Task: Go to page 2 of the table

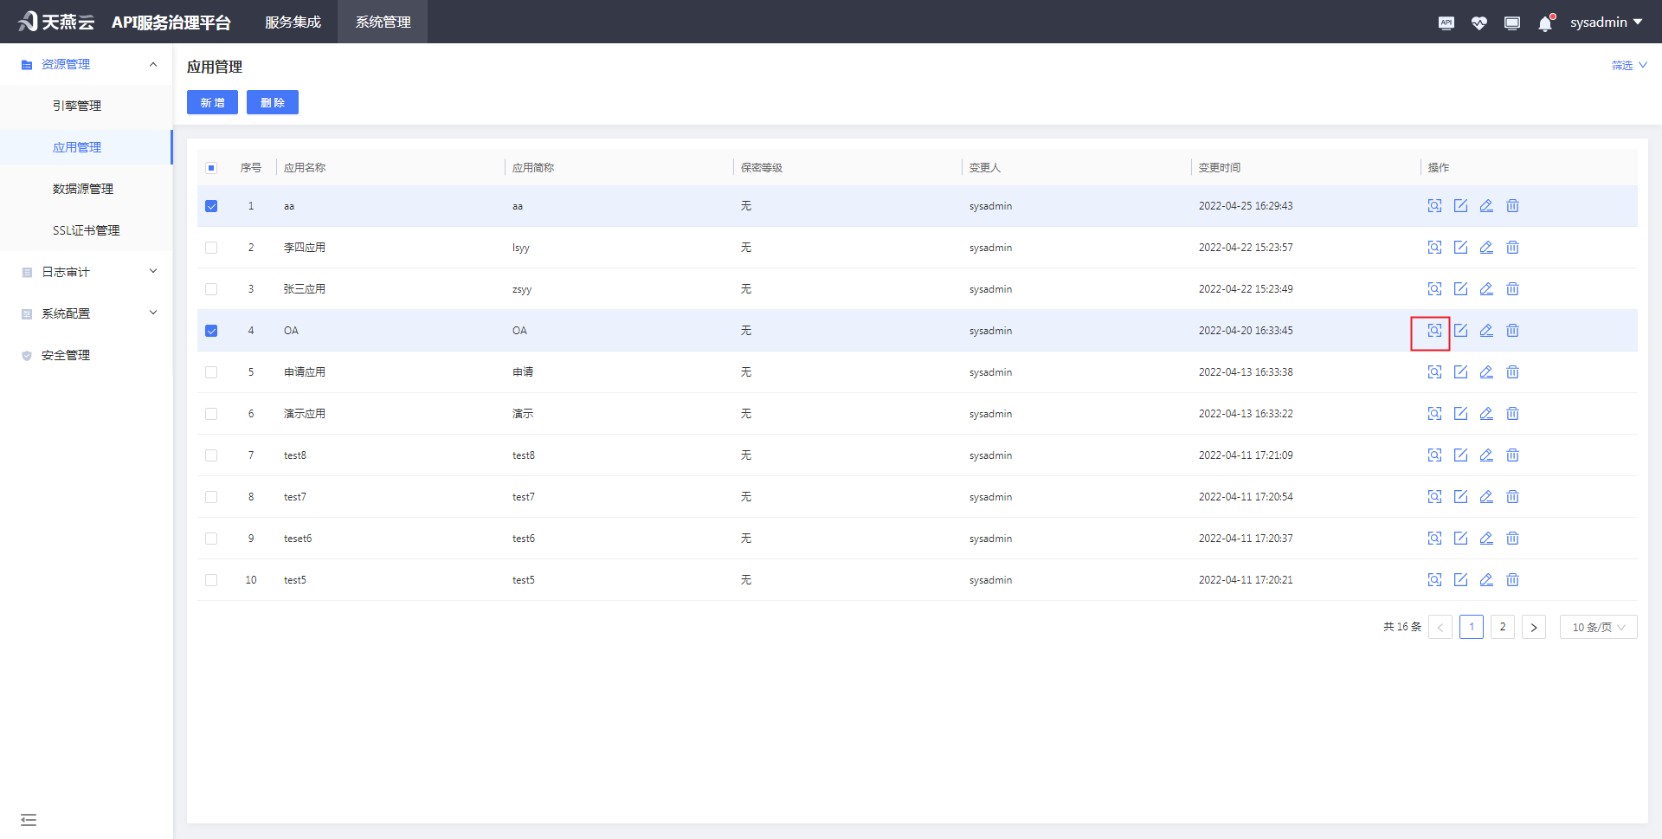Action: 1502,626
